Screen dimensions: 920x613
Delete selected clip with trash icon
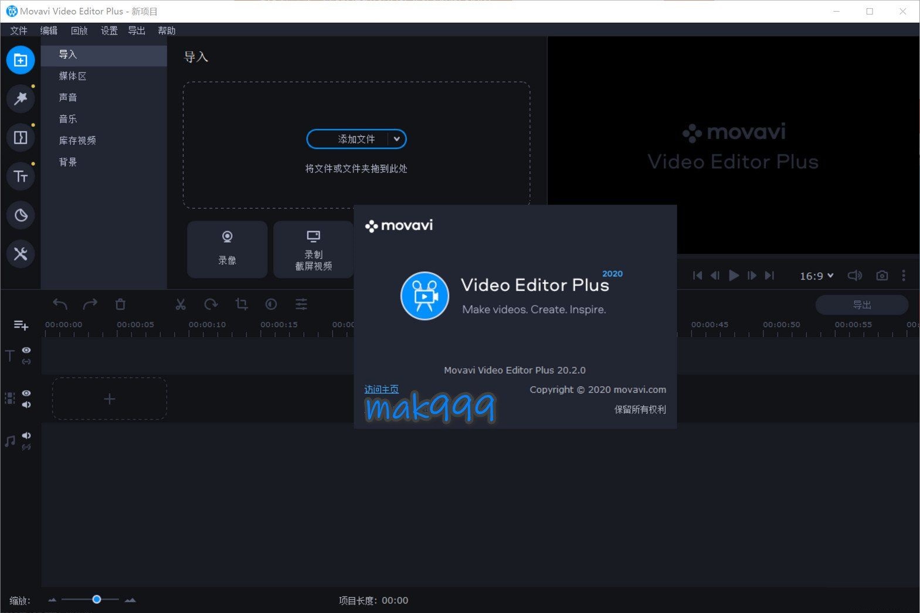(x=120, y=304)
